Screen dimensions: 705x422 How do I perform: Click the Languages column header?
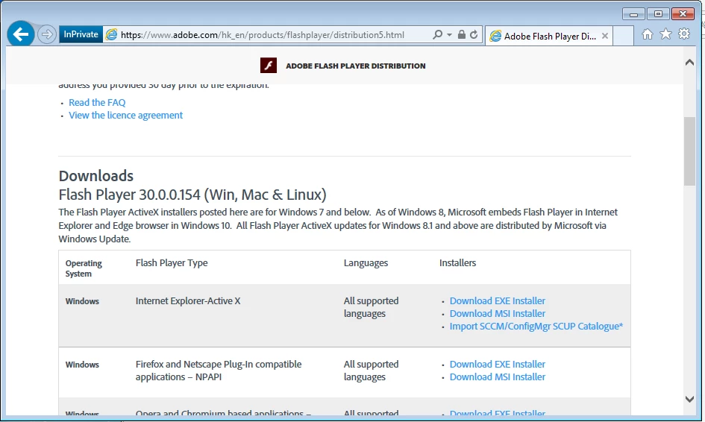pyautogui.click(x=366, y=263)
